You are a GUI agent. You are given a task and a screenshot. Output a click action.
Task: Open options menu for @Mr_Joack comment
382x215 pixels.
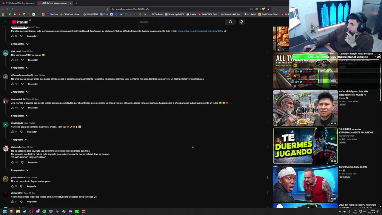pos(267,51)
